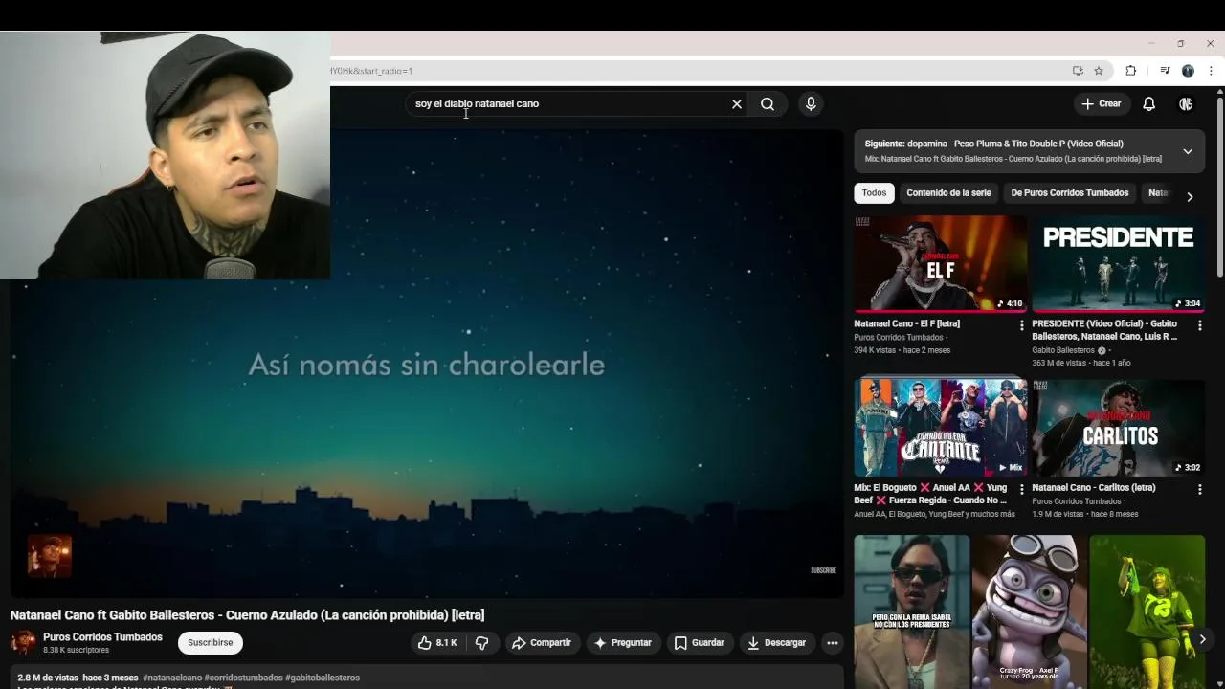Click the Suscribirse button
Viewport: 1225px width, 689px height.
[211, 643]
